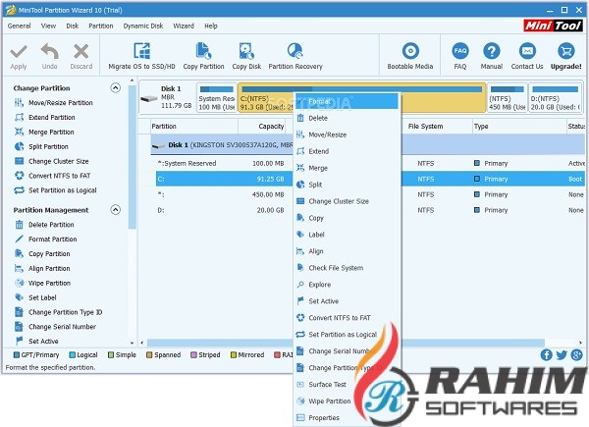
Task: Launch Copy Disk tool in toolbar
Action: coord(246,56)
